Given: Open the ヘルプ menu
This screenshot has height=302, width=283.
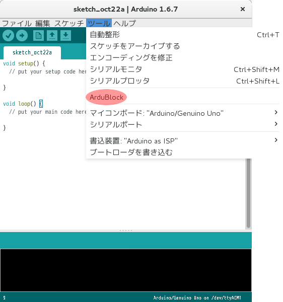Looking at the screenshot, I should click(x=125, y=23).
